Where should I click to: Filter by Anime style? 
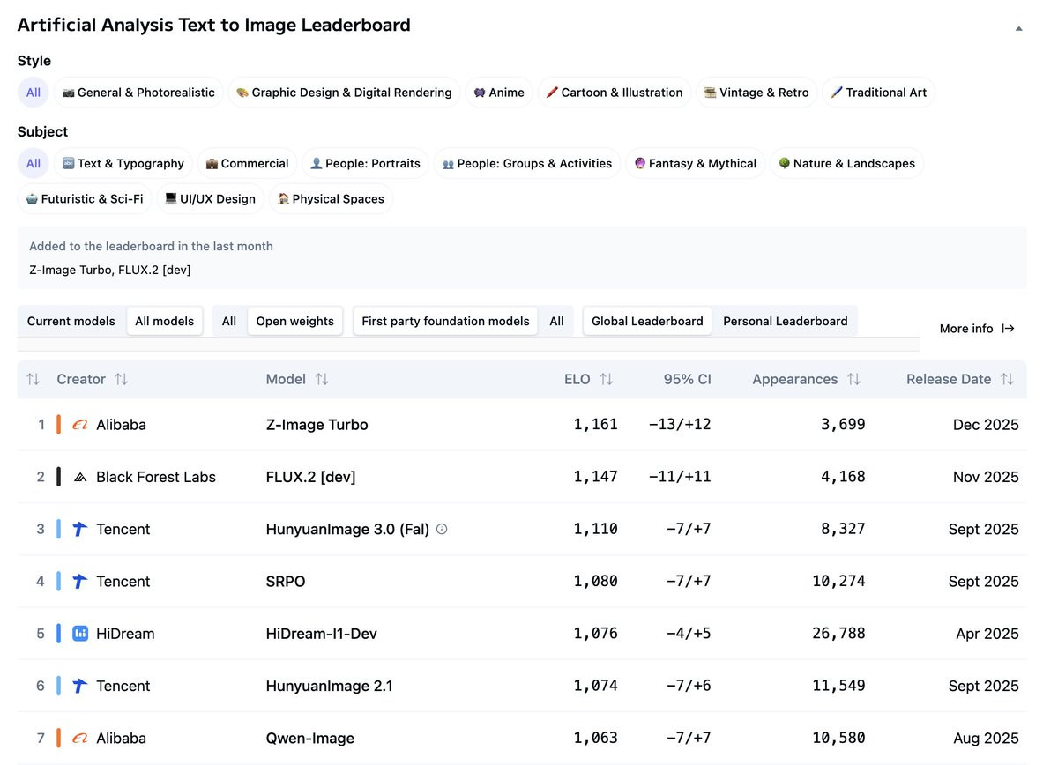[x=499, y=93]
